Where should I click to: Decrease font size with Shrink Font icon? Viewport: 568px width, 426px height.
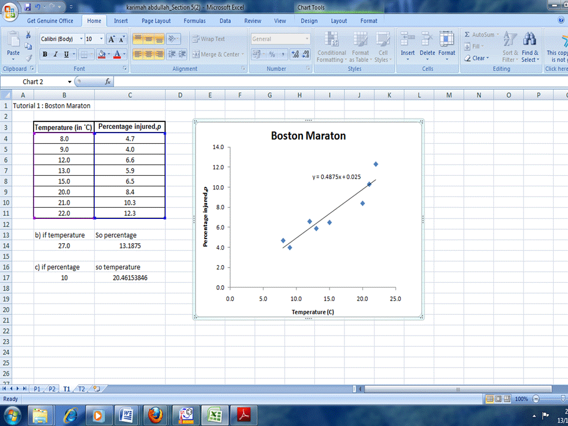[x=121, y=39]
